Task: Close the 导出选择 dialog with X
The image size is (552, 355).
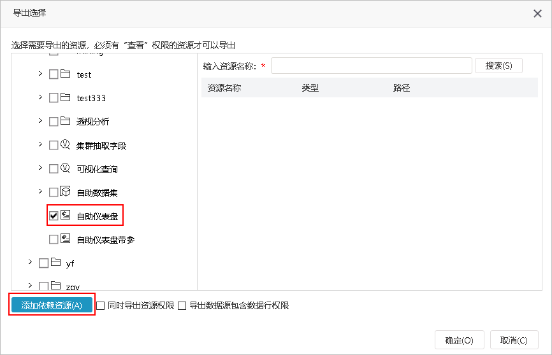Action: coord(537,14)
